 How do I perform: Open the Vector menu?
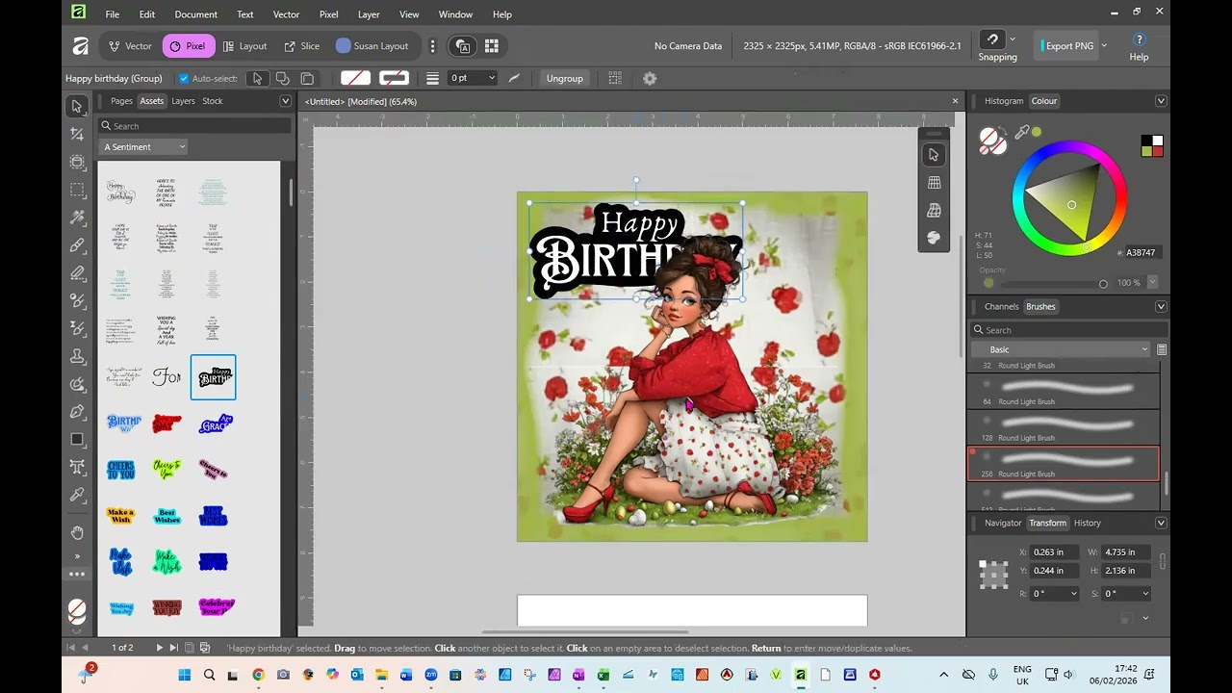click(287, 14)
